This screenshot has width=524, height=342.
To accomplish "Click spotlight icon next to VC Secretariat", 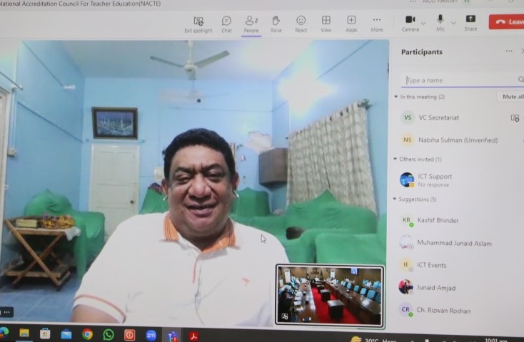I will (515, 118).
